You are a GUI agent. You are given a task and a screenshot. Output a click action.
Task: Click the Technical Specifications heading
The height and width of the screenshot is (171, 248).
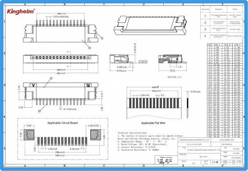132,133
